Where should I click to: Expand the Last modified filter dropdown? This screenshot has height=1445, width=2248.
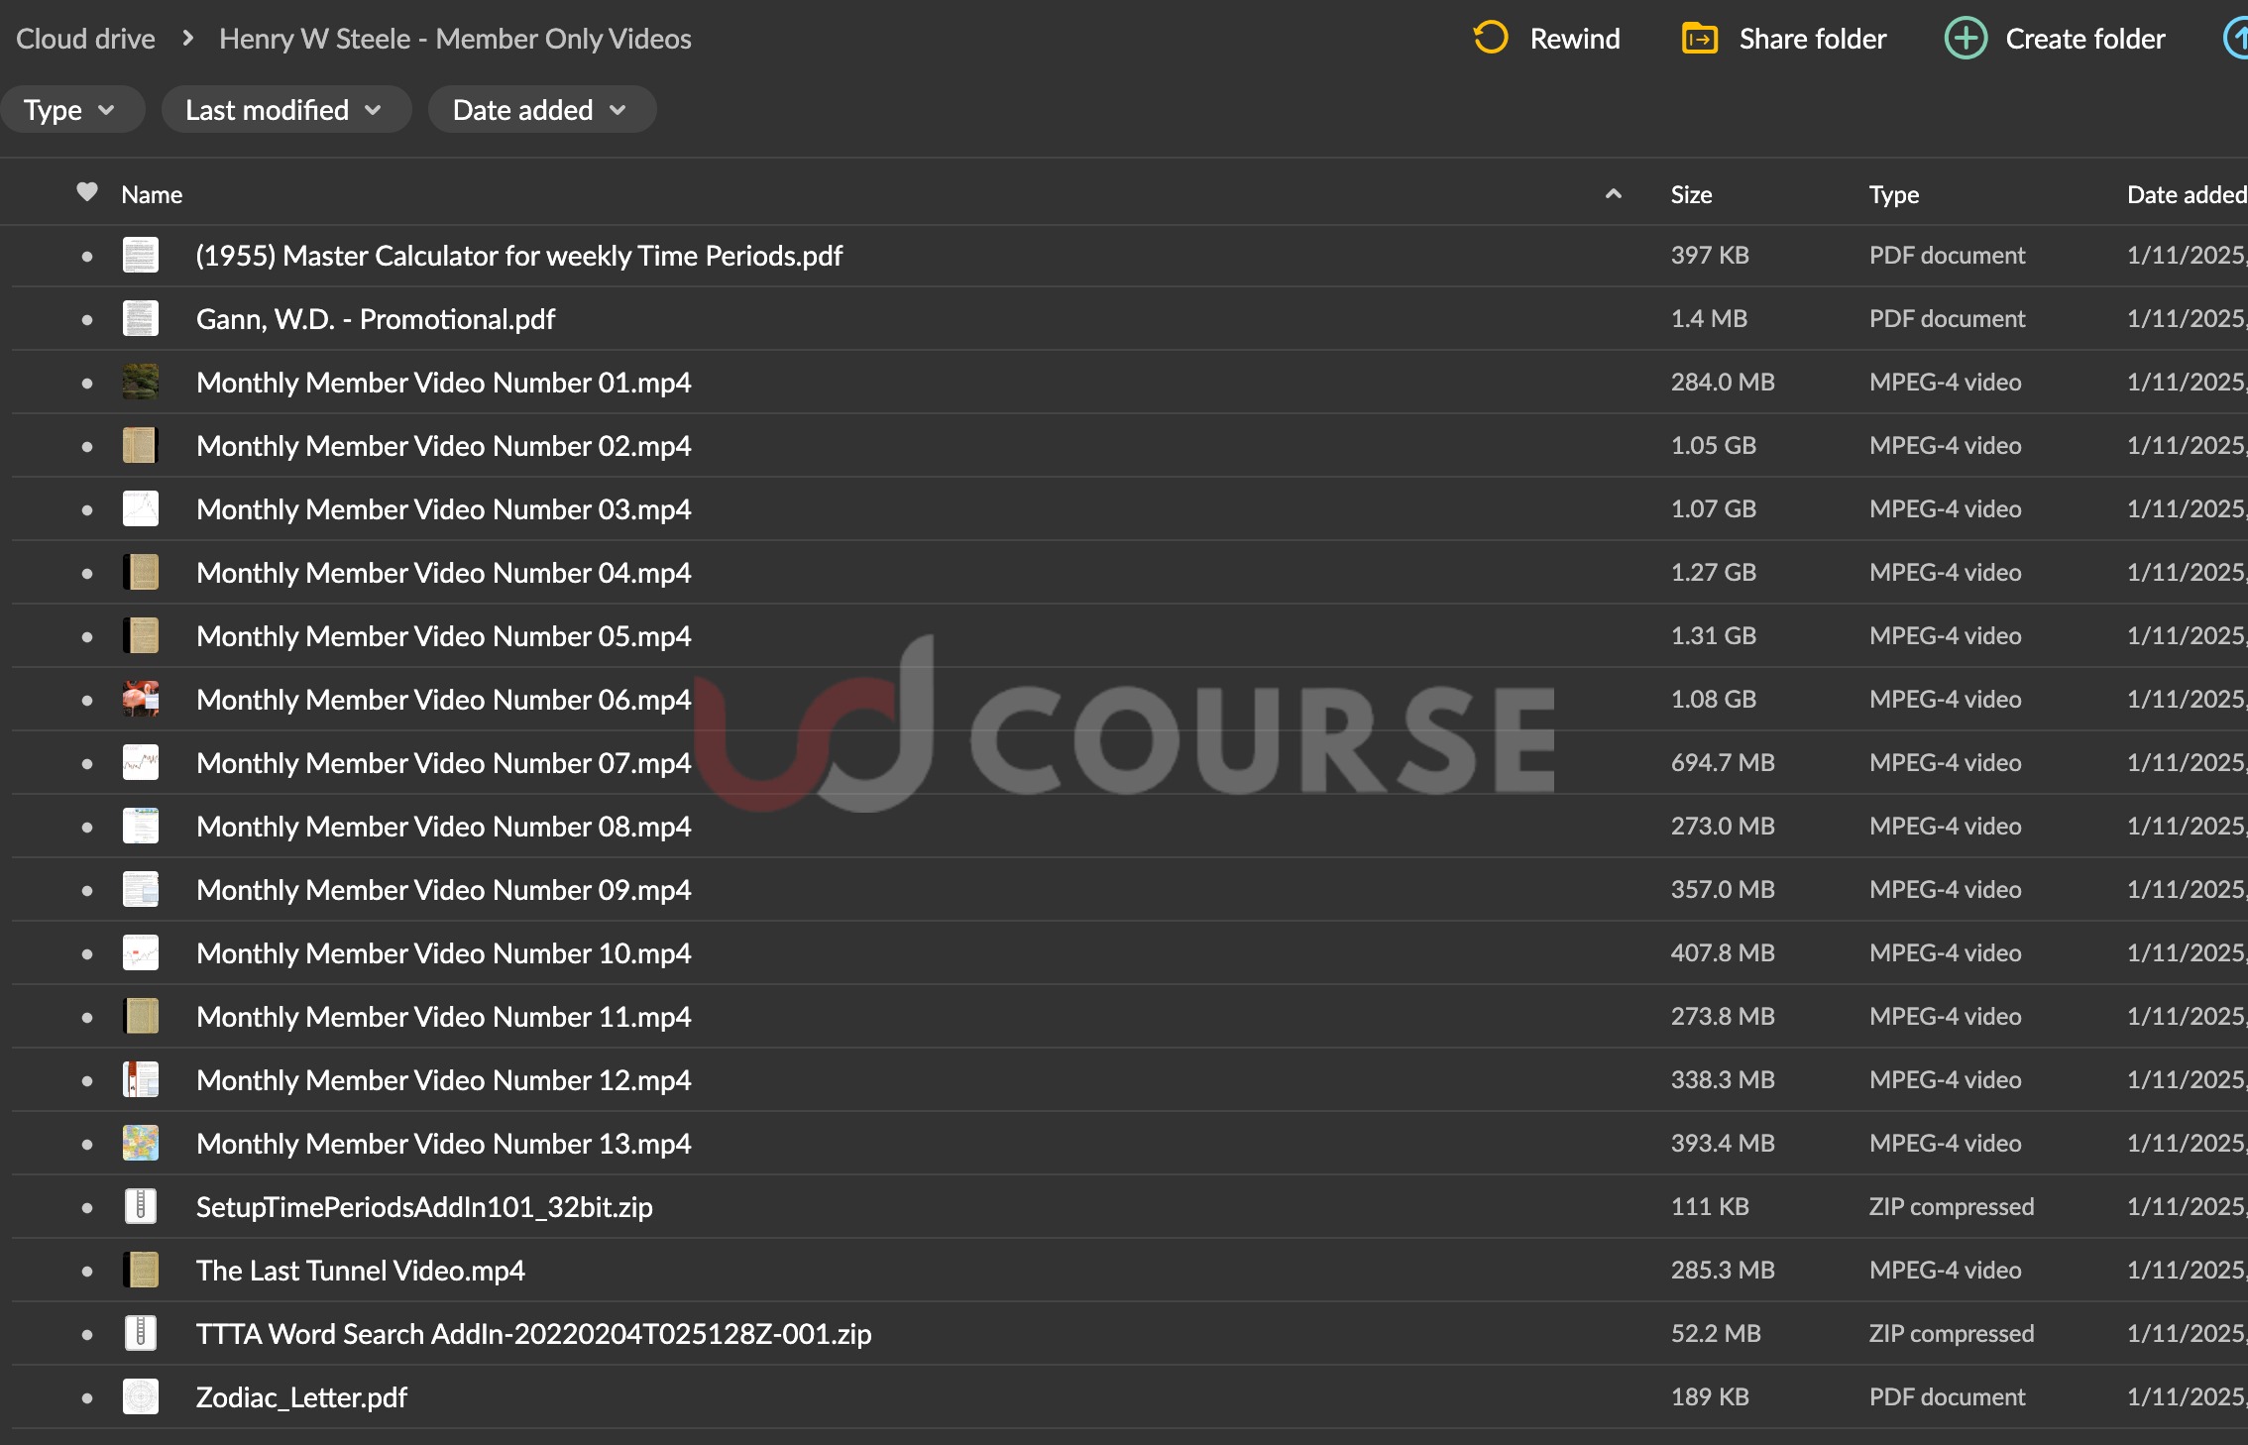coord(283,110)
